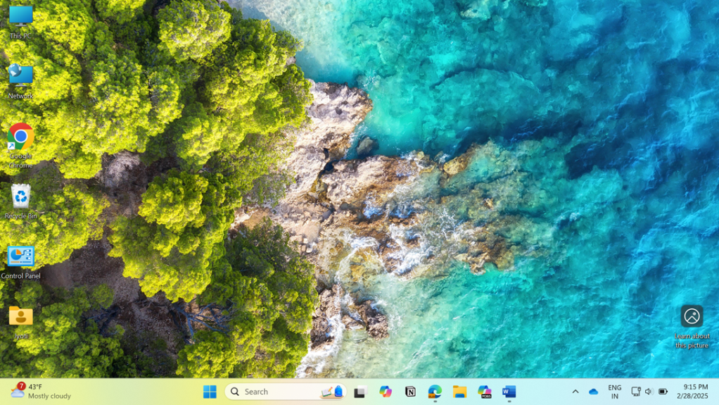Open OneDrive cloud icon in tray
Viewport: 719px width, 405px height.
[593, 392]
